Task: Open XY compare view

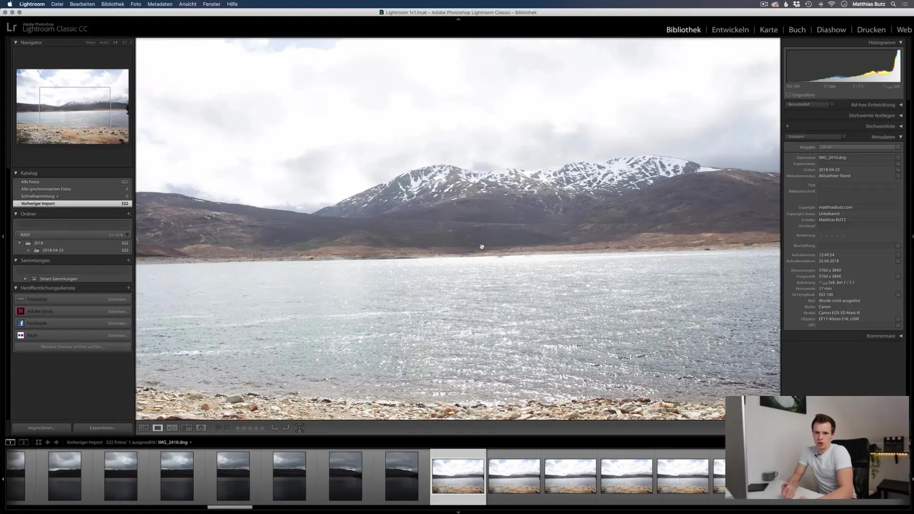Action: pos(172,428)
